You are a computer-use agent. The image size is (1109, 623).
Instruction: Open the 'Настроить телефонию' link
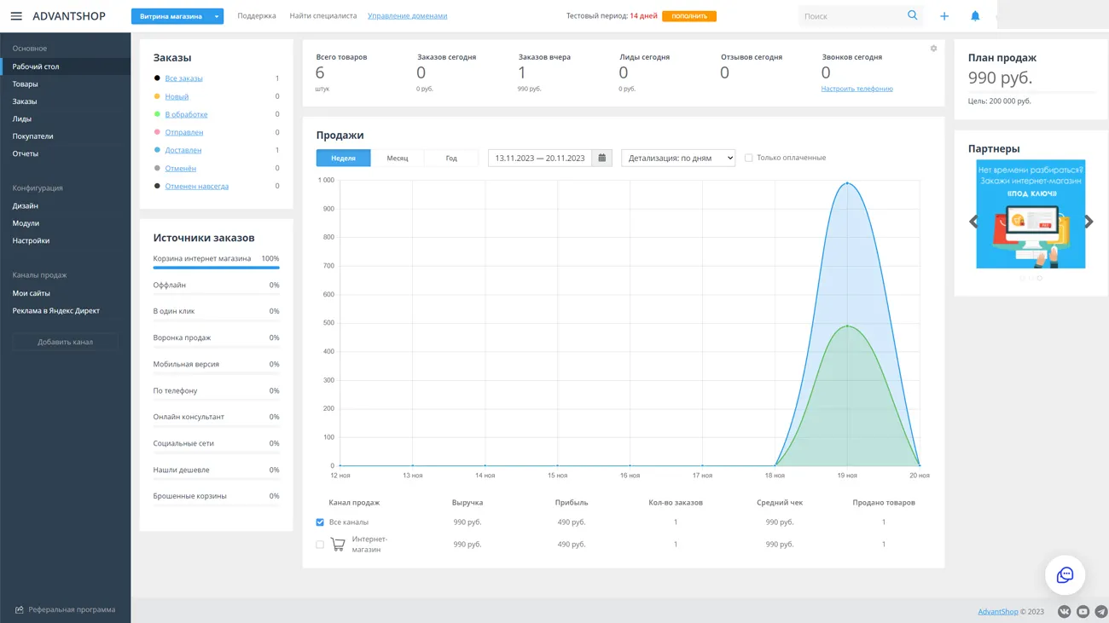click(856, 89)
